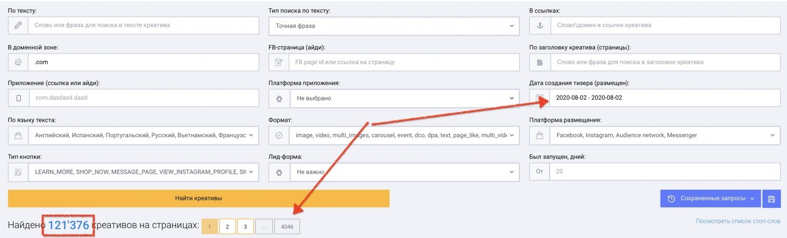Viewport: 787px width, 238px height.
Task: Expand the Платформа размещения selector
Action: (x=655, y=135)
